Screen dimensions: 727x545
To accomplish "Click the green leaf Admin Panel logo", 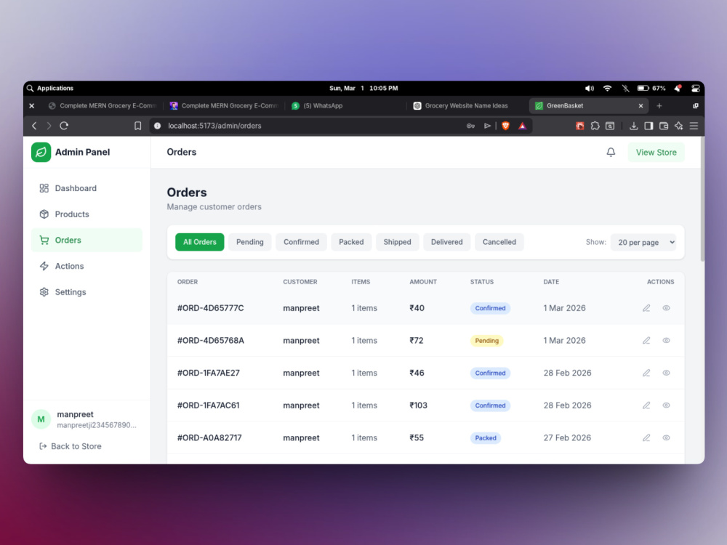I will point(41,152).
